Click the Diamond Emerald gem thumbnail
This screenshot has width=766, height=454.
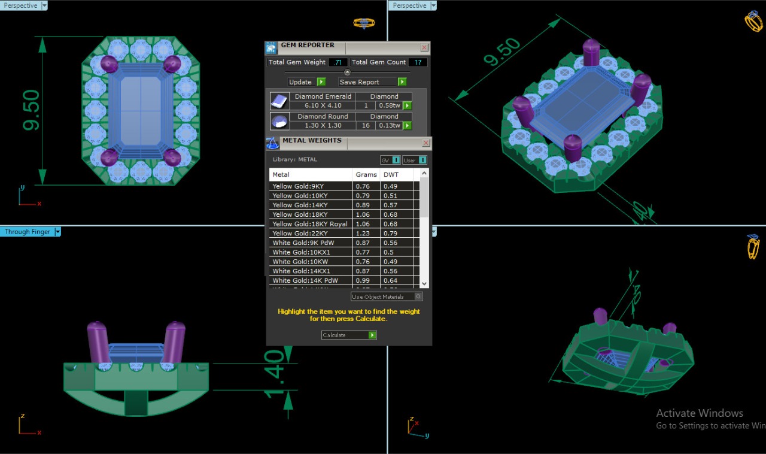(x=279, y=101)
